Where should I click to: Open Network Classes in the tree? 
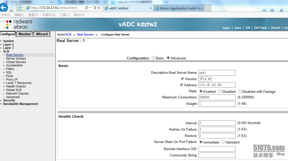tap(17, 93)
